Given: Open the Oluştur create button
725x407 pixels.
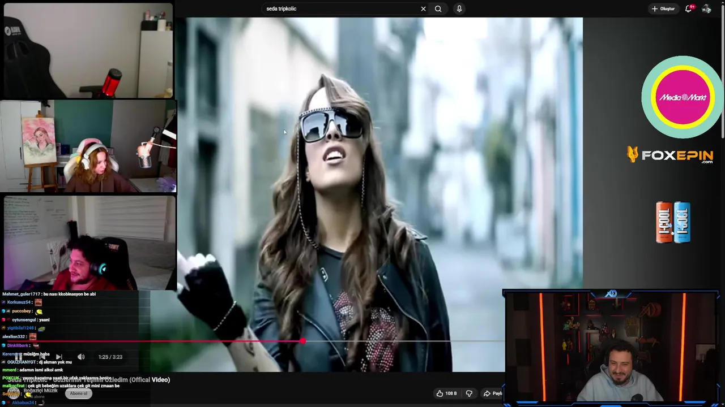Looking at the screenshot, I should pos(663,8).
